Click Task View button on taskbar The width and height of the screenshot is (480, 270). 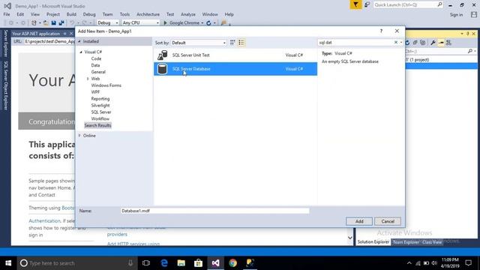click(x=146, y=263)
